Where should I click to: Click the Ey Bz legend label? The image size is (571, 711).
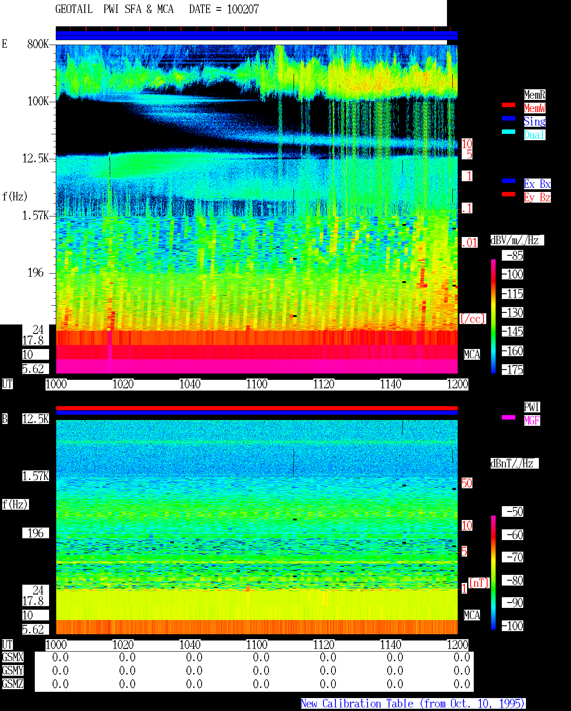[537, 197]
